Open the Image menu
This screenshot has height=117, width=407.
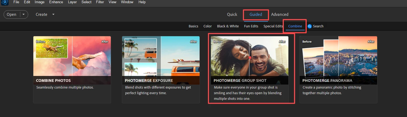click(40, 2)
